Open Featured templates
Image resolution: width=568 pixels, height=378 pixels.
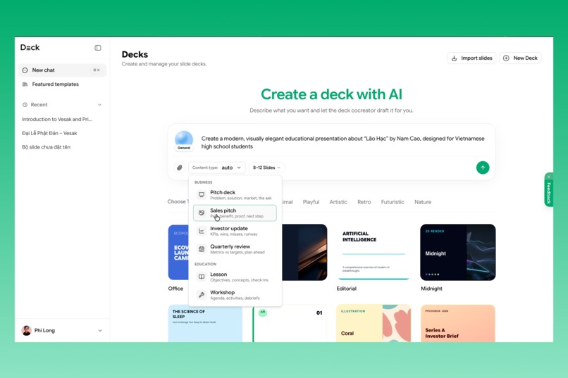coord(62,84)
